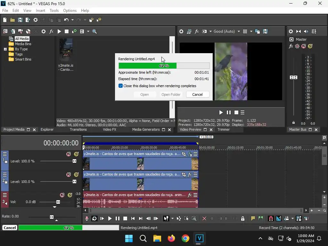Screen dimensions: 328x246
Task: Open preview quality Good (Auto) dropdown
Action: click(x=227, y=31)
